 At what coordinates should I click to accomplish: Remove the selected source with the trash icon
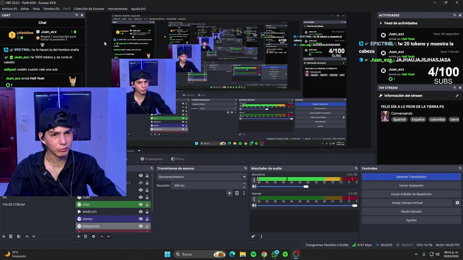85,236
